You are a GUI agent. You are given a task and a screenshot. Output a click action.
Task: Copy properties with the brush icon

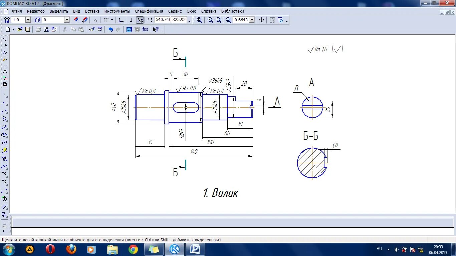coord(92,29)
